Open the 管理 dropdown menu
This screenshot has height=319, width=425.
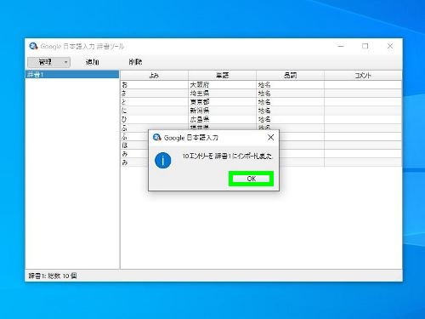tap(49, 62)
